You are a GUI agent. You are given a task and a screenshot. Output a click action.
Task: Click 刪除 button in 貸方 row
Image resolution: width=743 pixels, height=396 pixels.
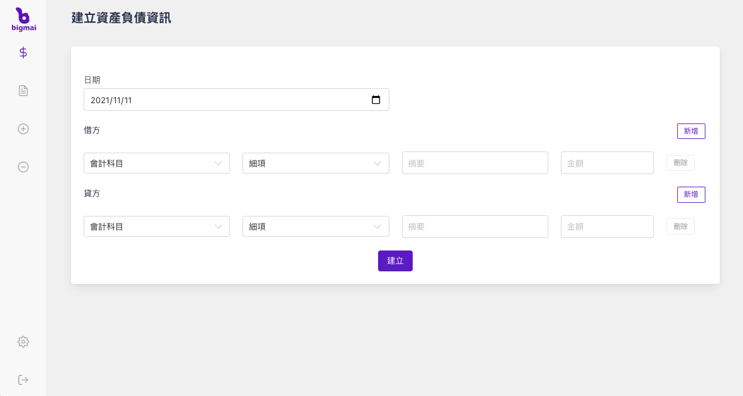680,226
